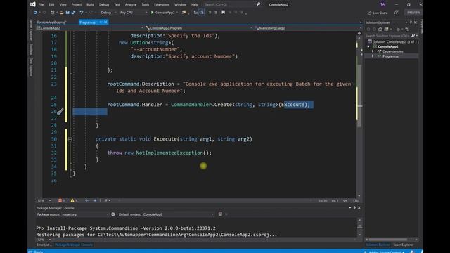Click the PREVIEW button
Screen dimensions: 450x253
[413, 13]
